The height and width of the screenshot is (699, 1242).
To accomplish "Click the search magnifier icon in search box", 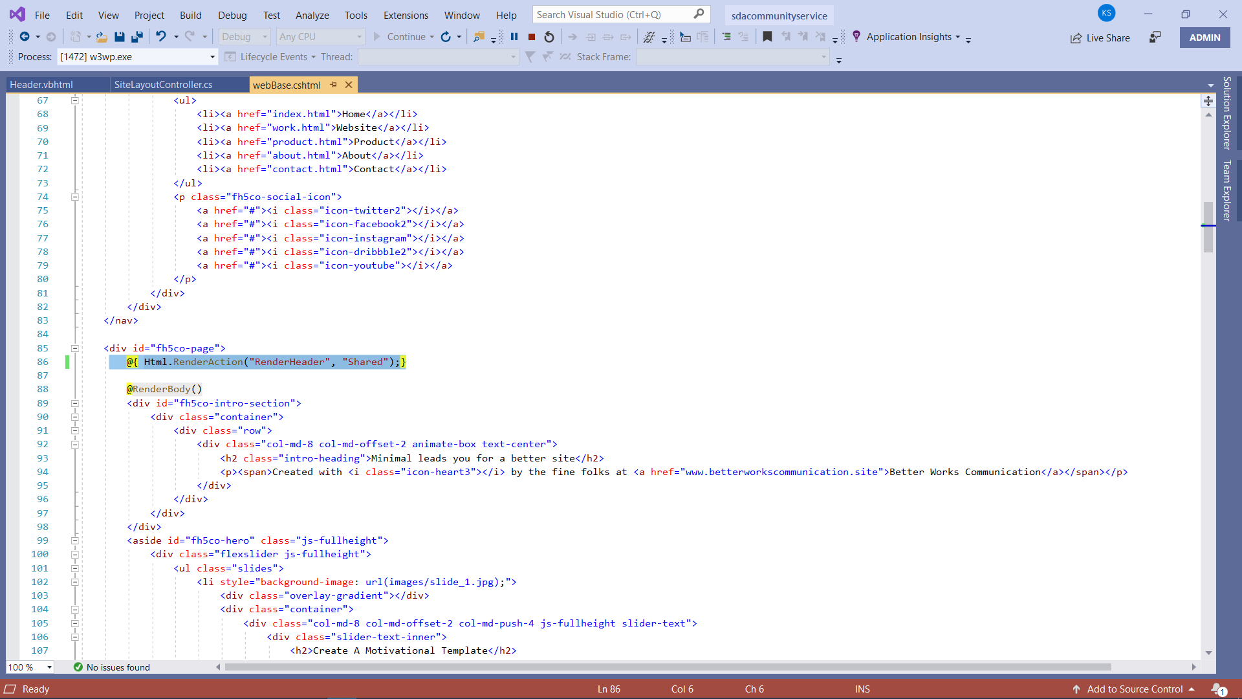I will [x=699, y=14].
